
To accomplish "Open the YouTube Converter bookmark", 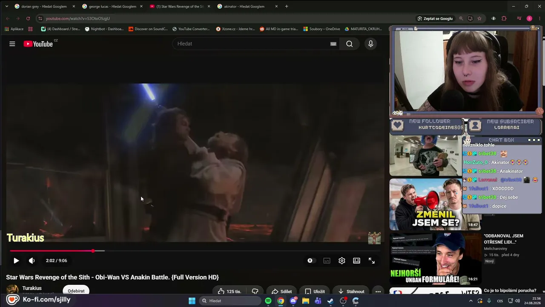I will coord(191,29).
